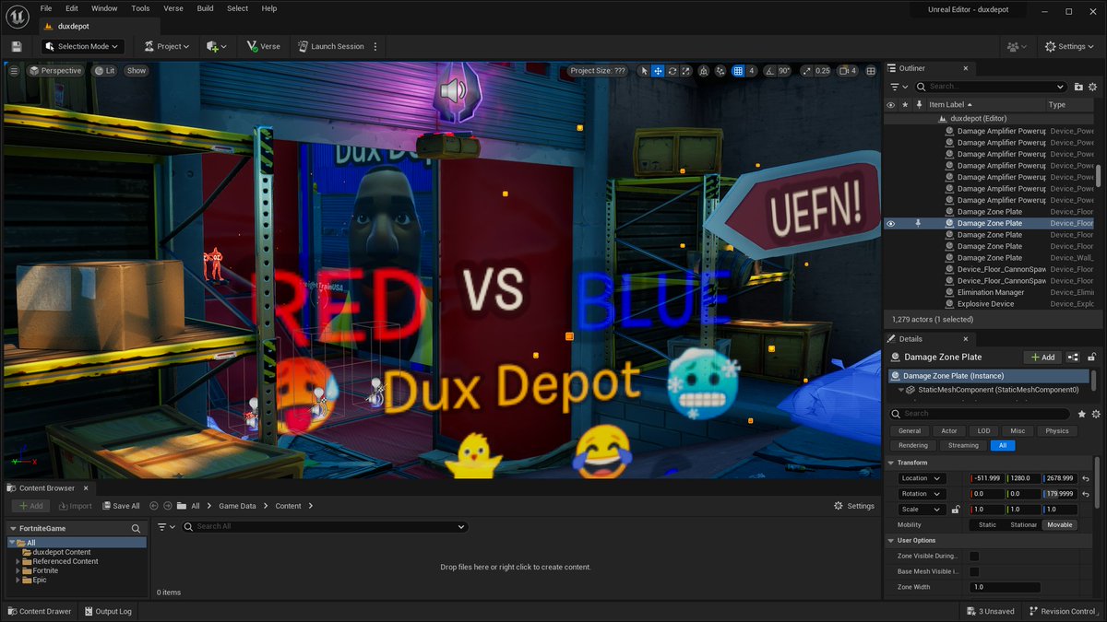
Task: Collapse the Transform section
Action: 891,463
